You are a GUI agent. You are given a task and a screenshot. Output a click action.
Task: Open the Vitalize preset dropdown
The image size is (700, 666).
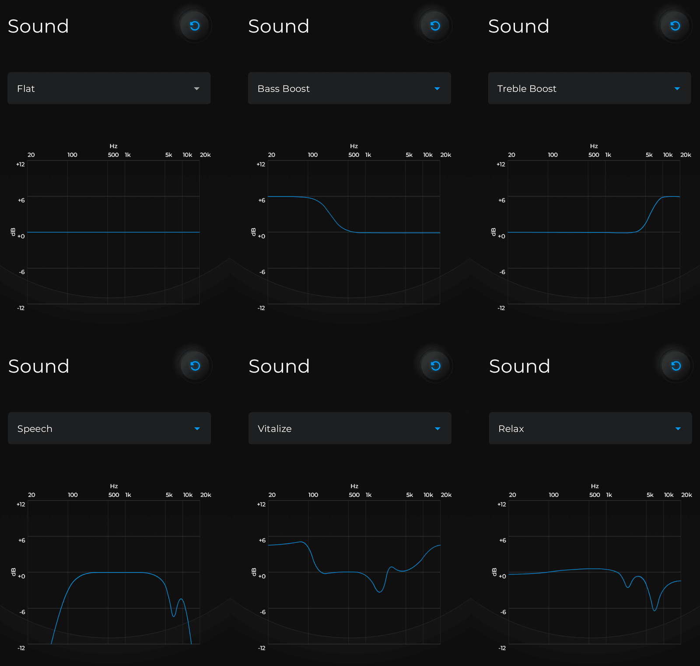pyautogui.click(x=350, y=429)
